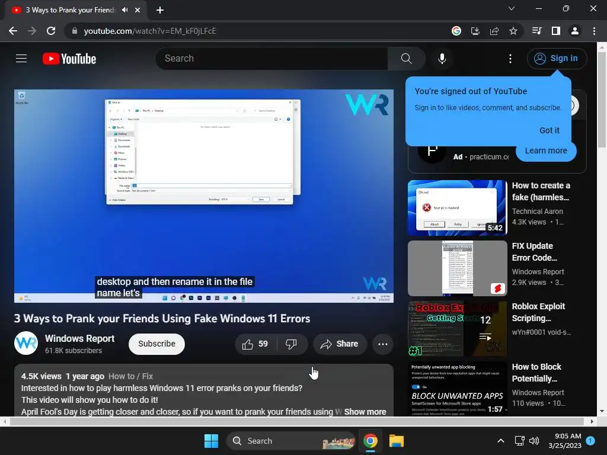
Task: Open fake harmless error video thumbnail
Action: tap(457, 208)
